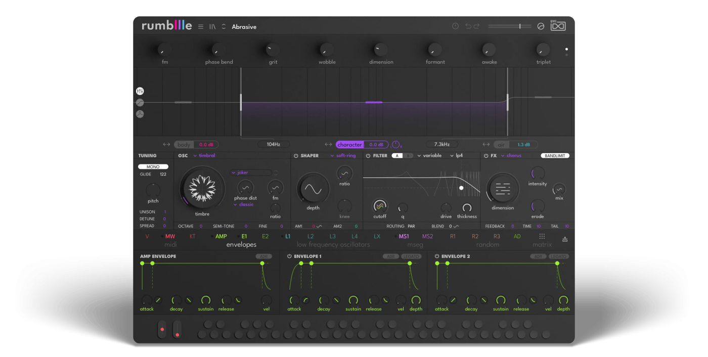Click the 7.3kHz crossover frequency field
This screenshot has height=357, width=708.
(x=442, y=144)
